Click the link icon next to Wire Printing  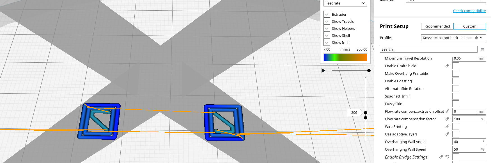pyautogui.click(x=447, y=126)
